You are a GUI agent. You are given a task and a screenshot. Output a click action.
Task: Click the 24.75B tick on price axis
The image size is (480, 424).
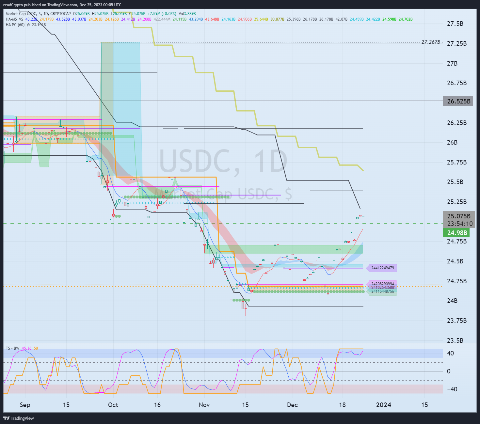pyautogui.click(x=456, y=241)
